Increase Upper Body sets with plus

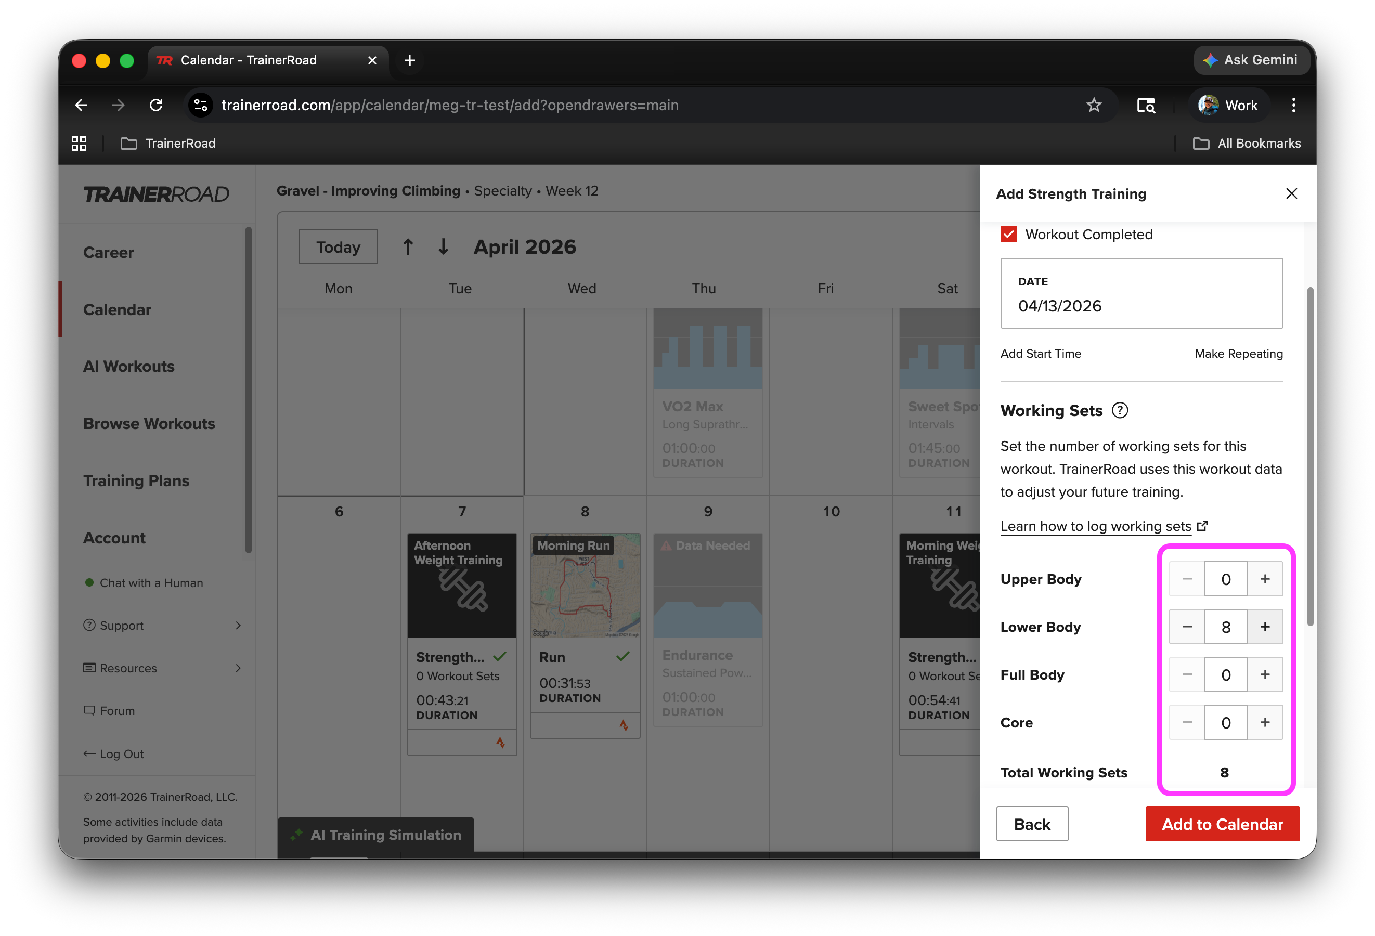[1265, 579]
